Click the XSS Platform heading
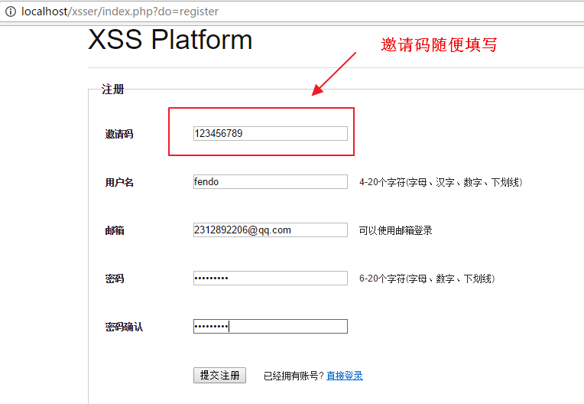 [x=170, y=39]
